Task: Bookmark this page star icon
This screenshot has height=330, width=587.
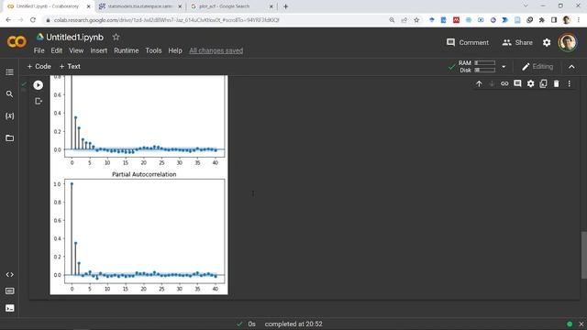Action: [x=416, y=20]
